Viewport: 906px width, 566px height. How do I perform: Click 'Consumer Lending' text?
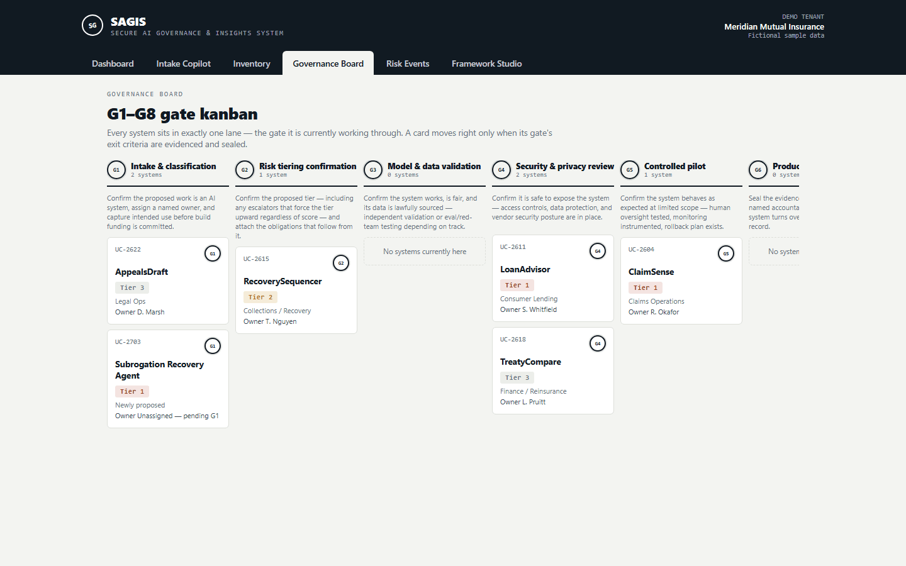pyautogui.click(x=528, y=299)
